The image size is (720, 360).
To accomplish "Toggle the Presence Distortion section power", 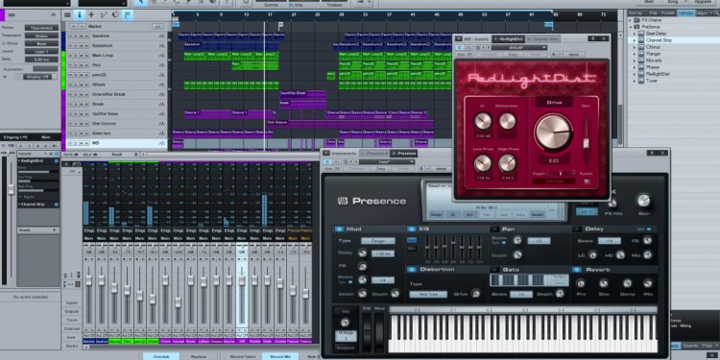I will pyautogui.click(x=411, y=270).
